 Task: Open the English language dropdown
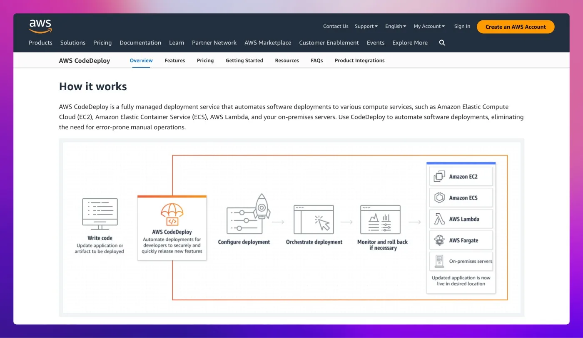(396, 26)
